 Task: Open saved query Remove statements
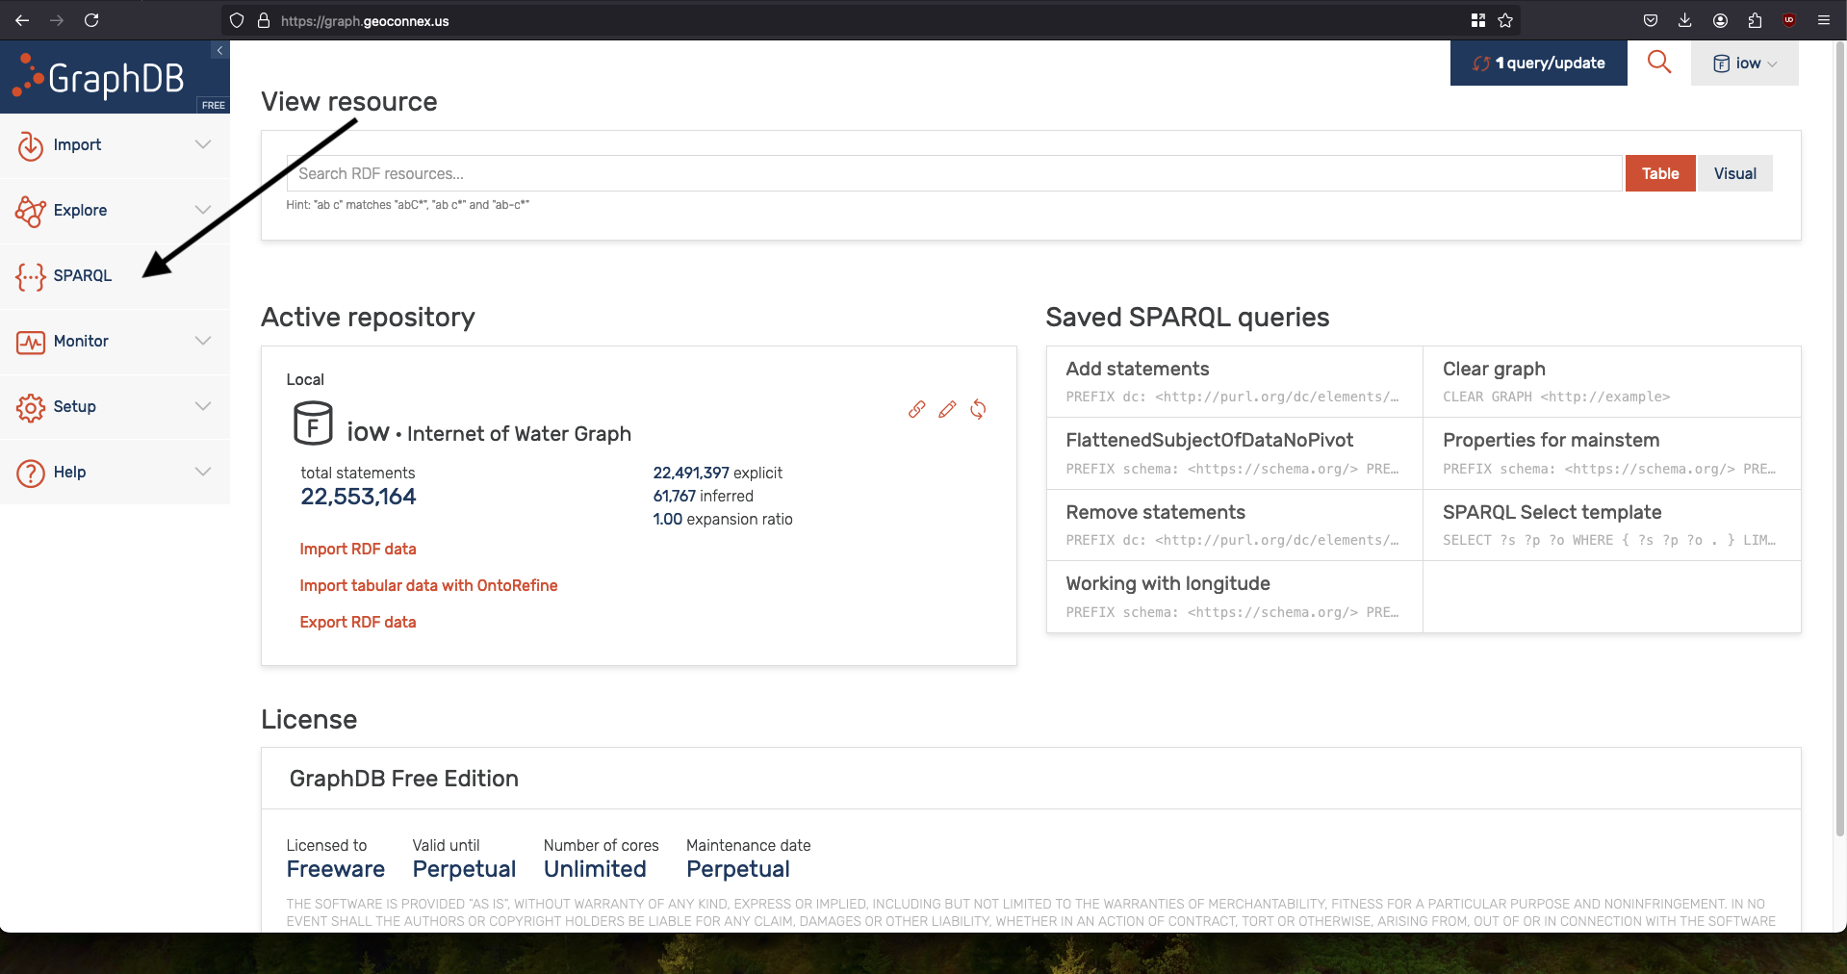(1234, 525)
